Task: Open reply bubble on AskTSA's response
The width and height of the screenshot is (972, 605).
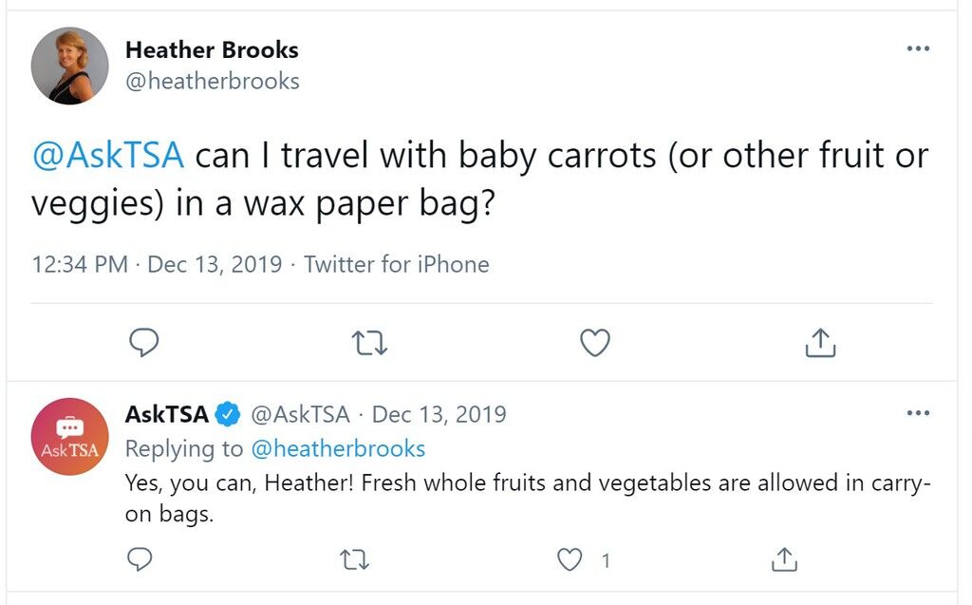Action: coord(140,559)
